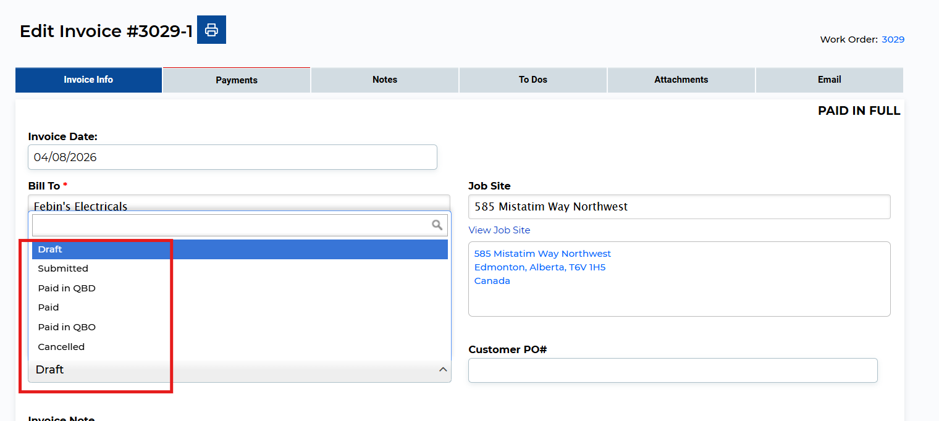Open the Notes tab
The image size is (939, 421).
pyautogui.click(x=385, y=80)
